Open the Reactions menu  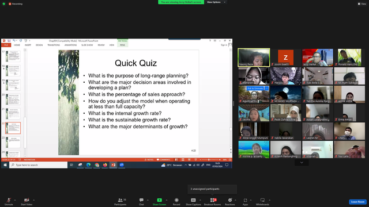click(230, 201)
